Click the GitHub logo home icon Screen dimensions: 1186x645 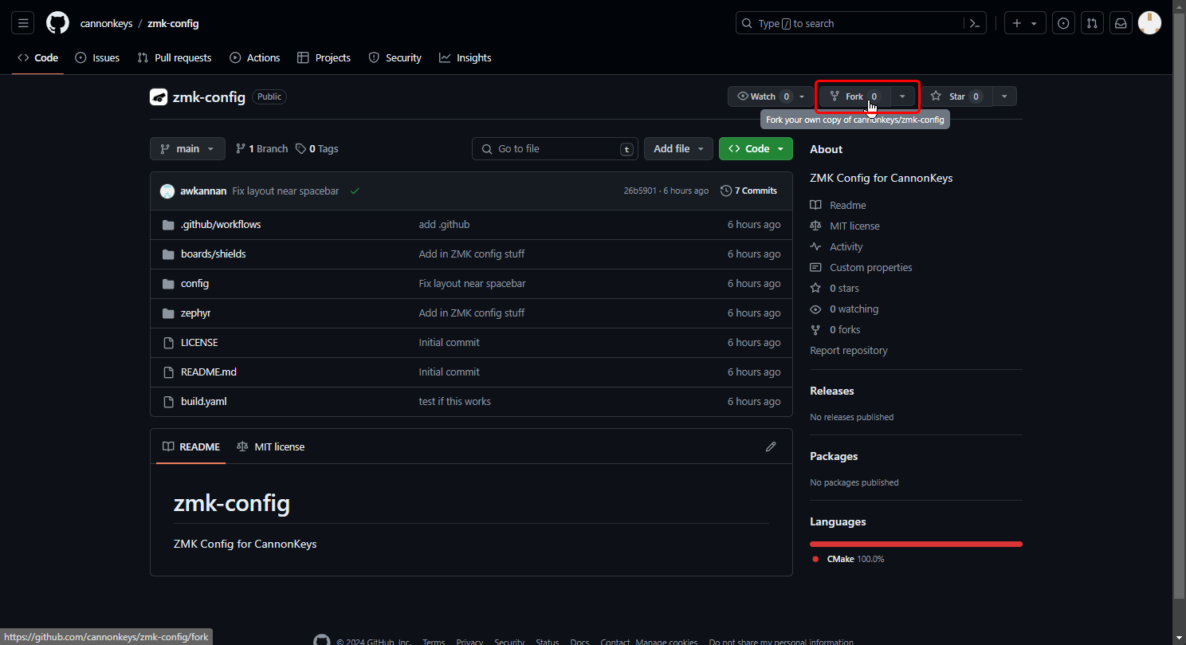point(57,23)
